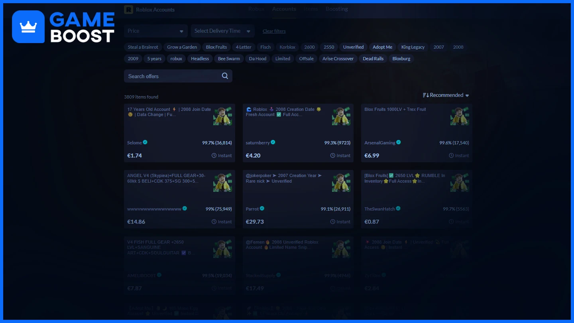Toggle the 4 Letter filter tag
The height and width of the screenshot is (323, 574).
pos(244,47)
